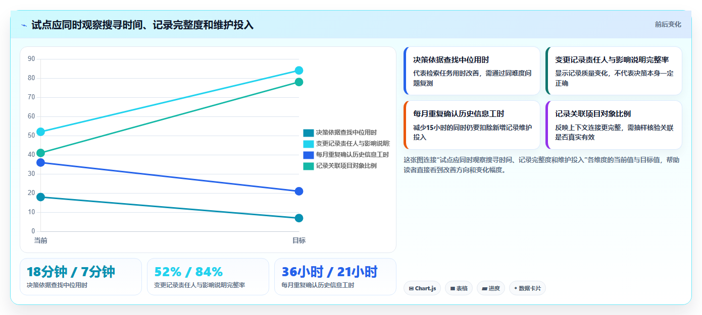Click the 当前 x-axis label
702x315 pixels.
[41, 240]
